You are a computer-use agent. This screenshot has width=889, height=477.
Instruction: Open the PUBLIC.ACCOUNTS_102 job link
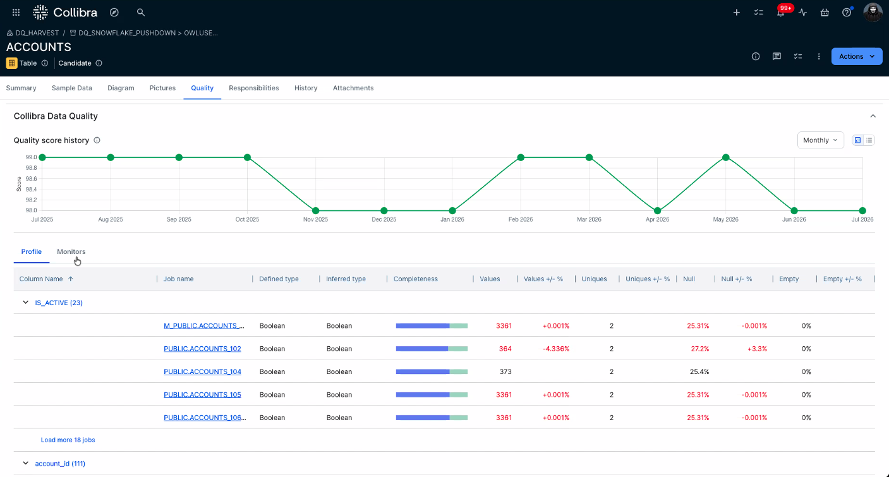point(202,349)
